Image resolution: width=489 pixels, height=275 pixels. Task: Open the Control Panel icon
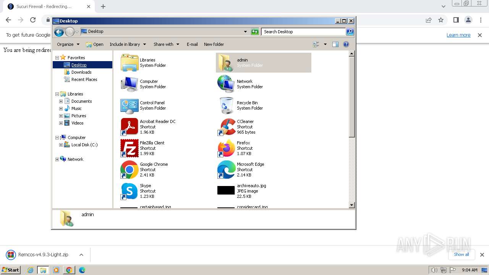[130, 105]
